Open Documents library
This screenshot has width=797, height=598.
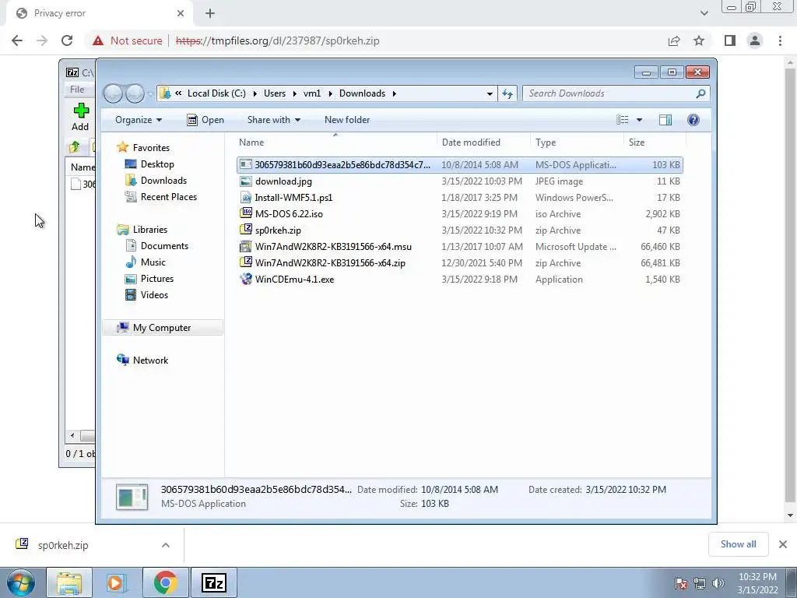164,246
